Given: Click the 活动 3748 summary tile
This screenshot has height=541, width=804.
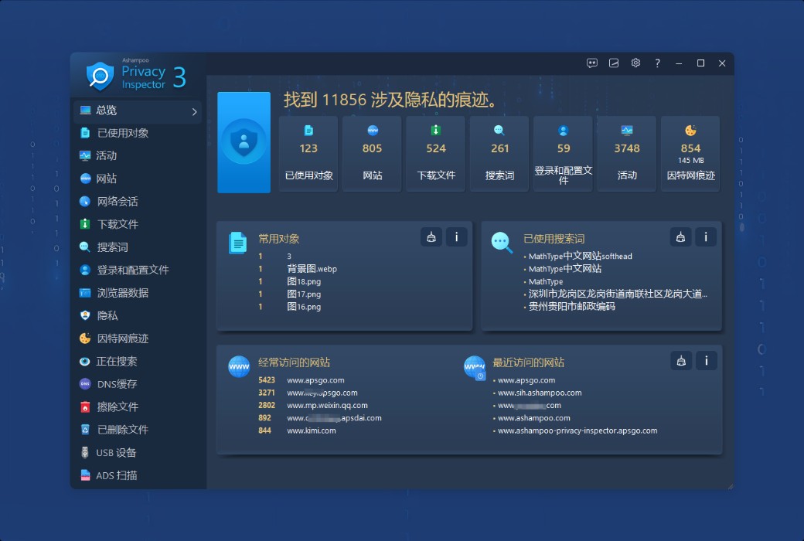Looking at the screenshot, I should [626, 153].
